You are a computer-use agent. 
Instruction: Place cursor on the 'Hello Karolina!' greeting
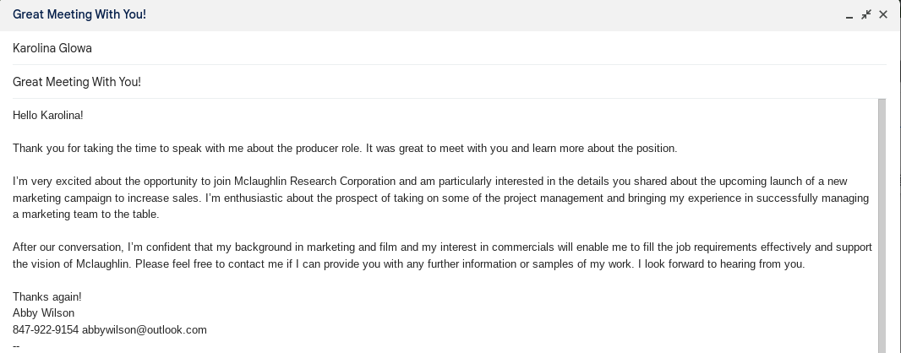tap(48, 115)
